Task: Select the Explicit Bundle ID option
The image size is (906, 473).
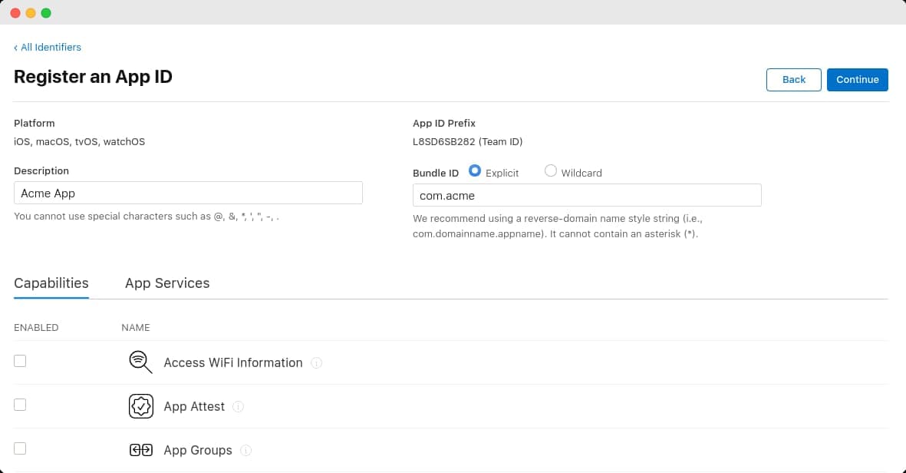Action: [x=474, y=170]
